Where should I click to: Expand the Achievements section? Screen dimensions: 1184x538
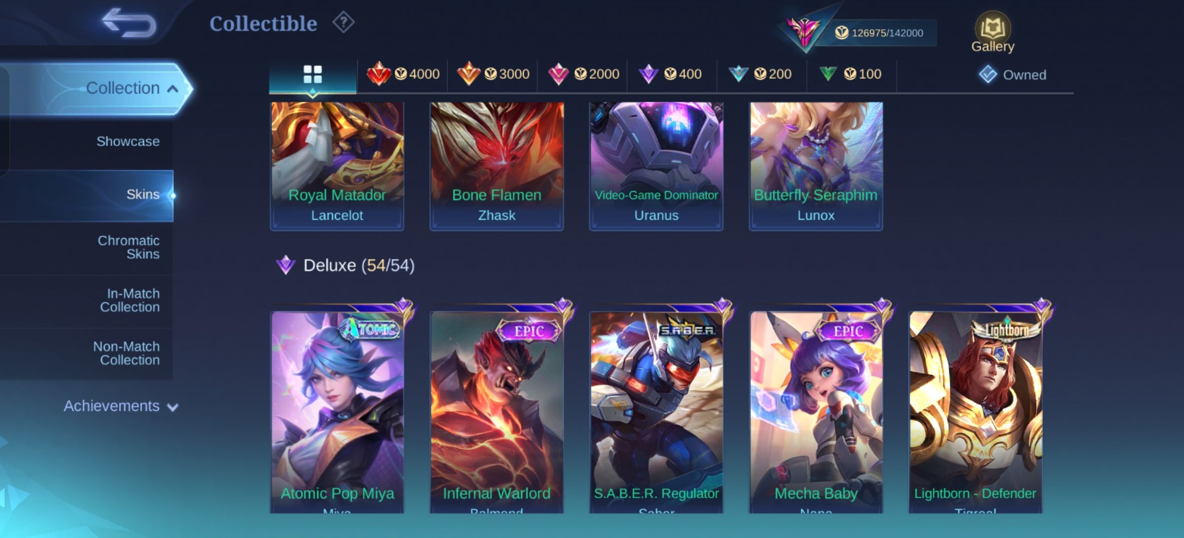121,406
